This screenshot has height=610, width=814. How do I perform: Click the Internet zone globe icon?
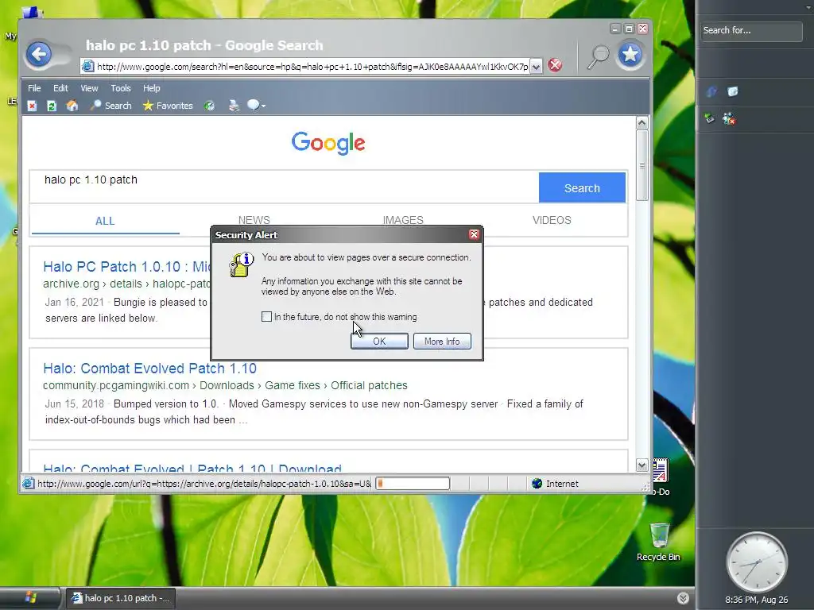tap(537, 484)
